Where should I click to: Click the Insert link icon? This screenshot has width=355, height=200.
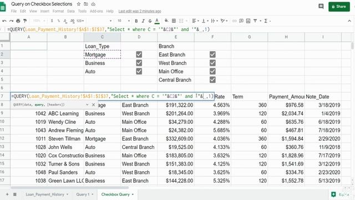pyautogui.click(x=234, y=21)
